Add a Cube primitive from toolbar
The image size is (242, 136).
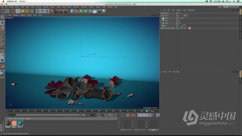click(x=72, y=11)
